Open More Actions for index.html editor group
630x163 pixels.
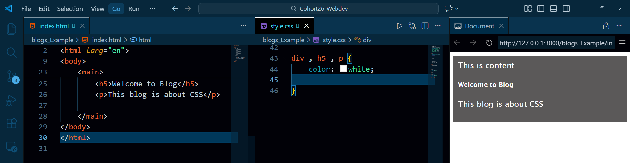(243, 26)
